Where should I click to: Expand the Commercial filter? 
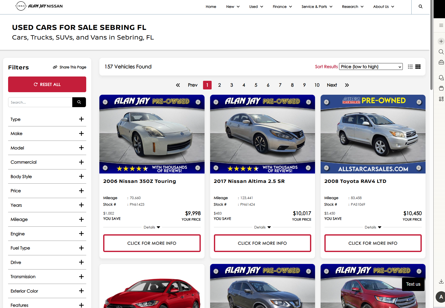[47, 162]
